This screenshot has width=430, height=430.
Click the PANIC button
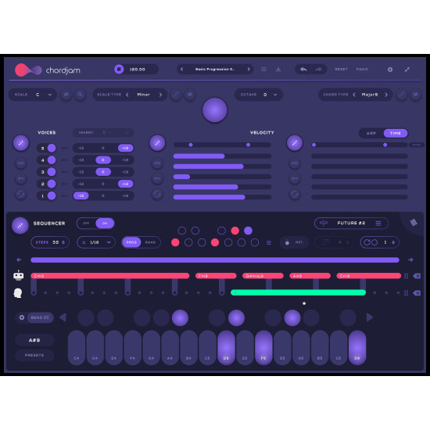point(362,69)
